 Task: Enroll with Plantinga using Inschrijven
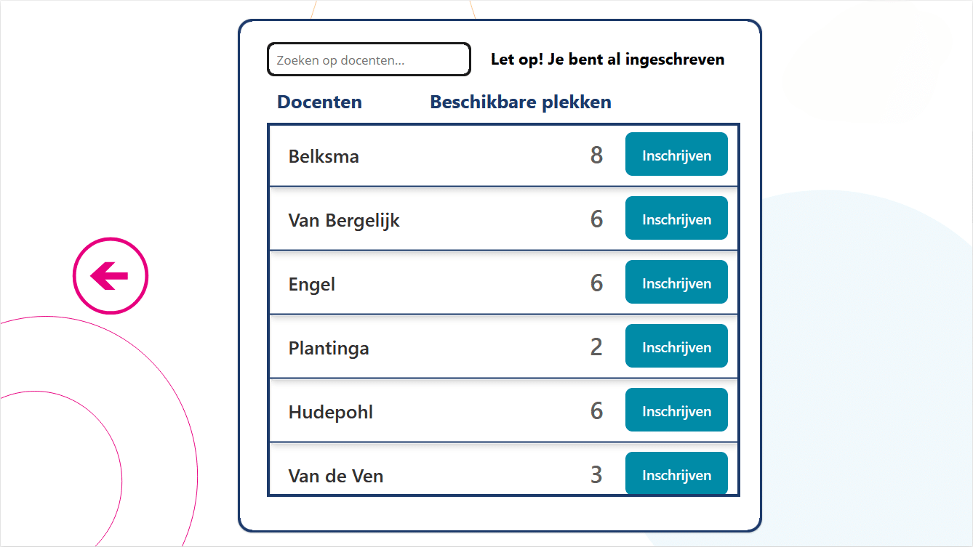(x=676, y=346)
